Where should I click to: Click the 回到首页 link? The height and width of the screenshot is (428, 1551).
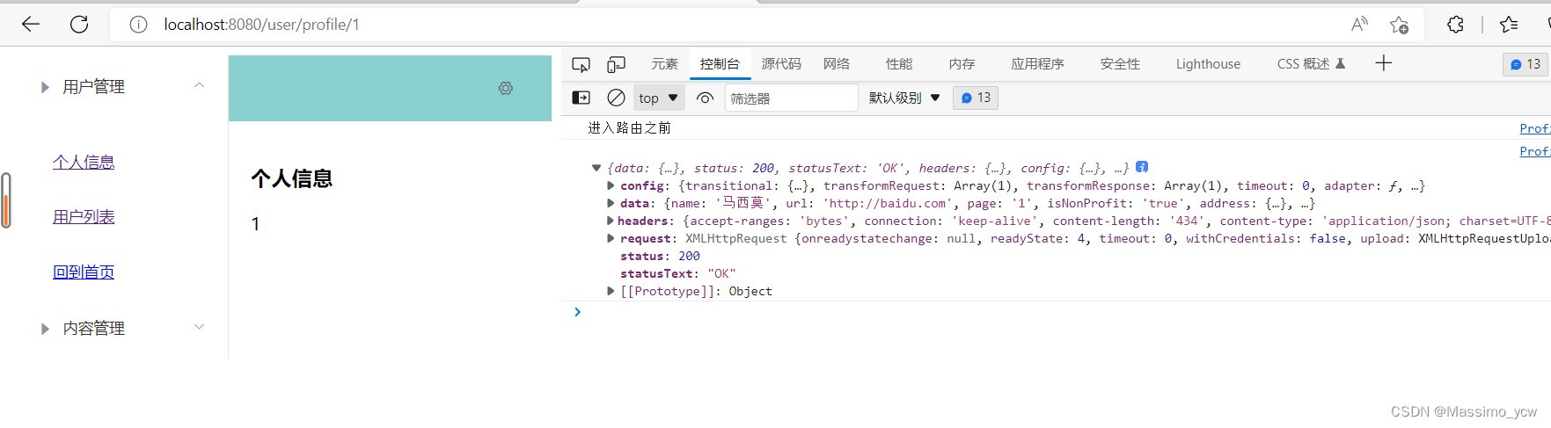click(84, 272)
